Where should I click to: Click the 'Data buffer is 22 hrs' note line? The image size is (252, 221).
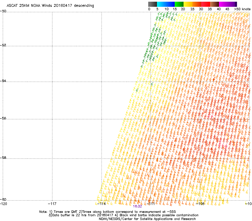123,215
